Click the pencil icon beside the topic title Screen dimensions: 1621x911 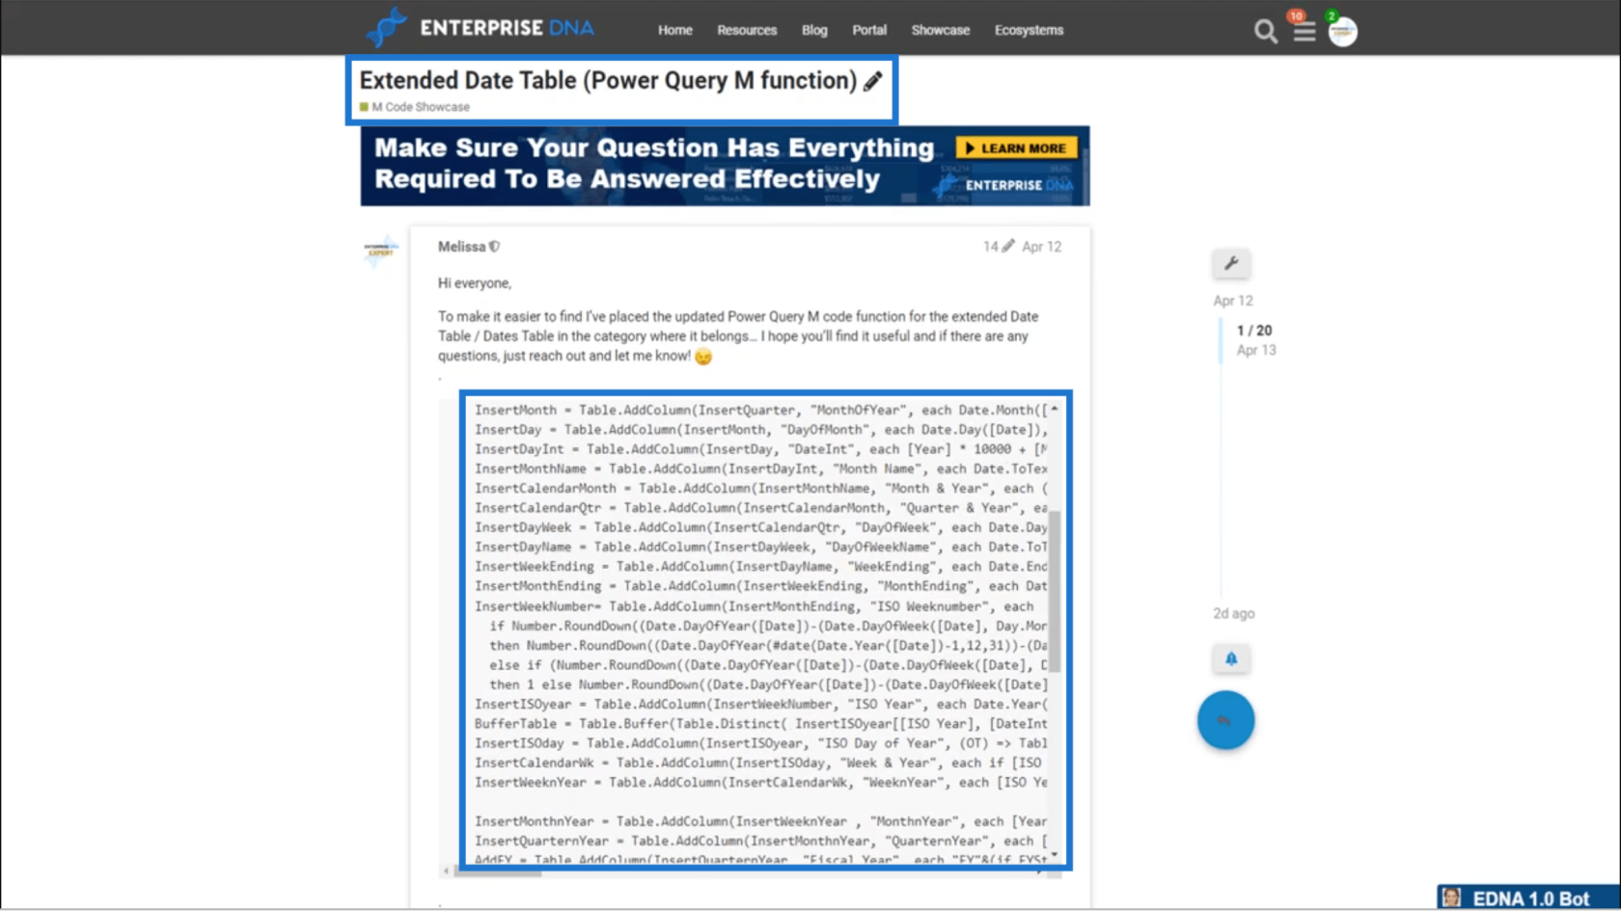[x=872, y=82]
